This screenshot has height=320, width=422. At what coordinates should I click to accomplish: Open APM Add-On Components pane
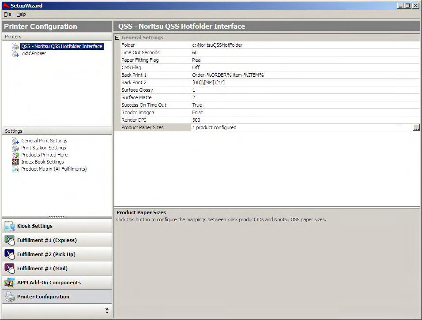coord(57,283)
